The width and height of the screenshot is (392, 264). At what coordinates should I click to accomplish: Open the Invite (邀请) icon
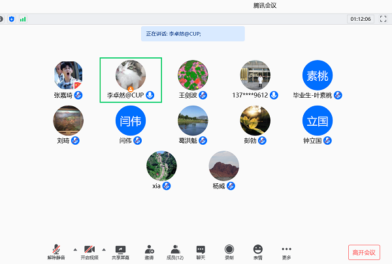150,250
